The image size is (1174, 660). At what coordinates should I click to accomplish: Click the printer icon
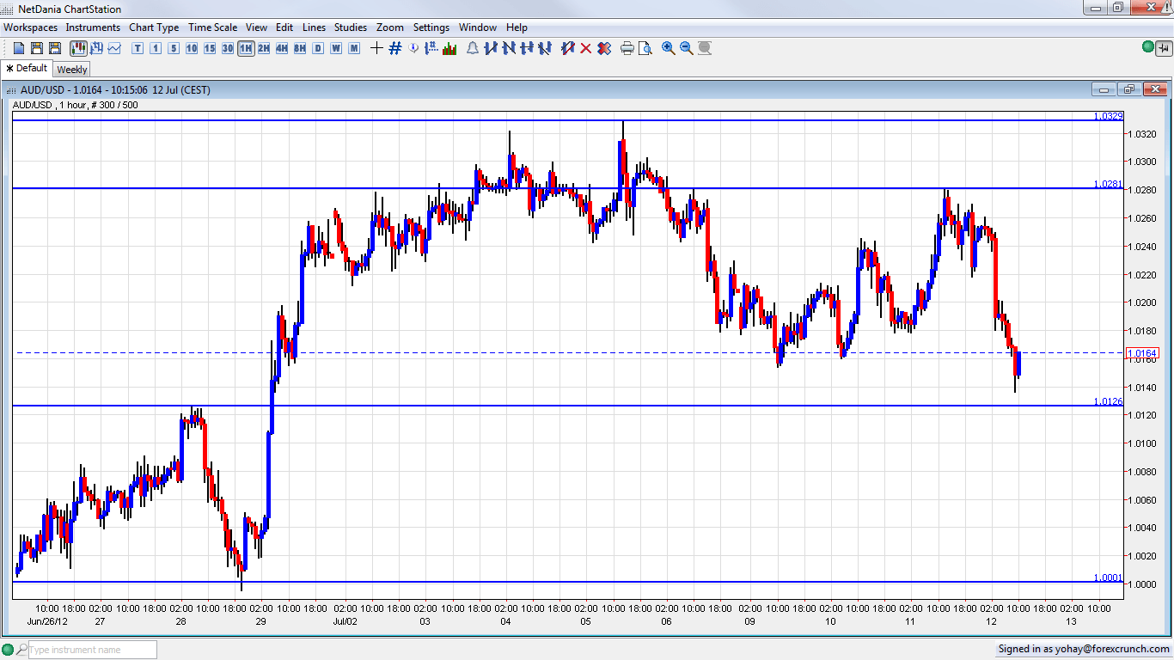[627, 48]
